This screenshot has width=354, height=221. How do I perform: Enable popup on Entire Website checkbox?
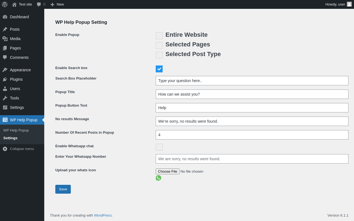(x=159, y=36)
